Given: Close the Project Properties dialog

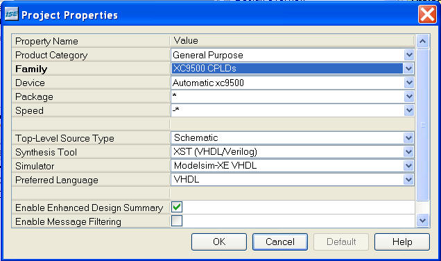Looking at the screenshot, I should click(x=427, y=15).
